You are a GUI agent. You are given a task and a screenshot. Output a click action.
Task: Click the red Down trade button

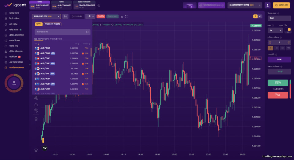click(278, 95)
